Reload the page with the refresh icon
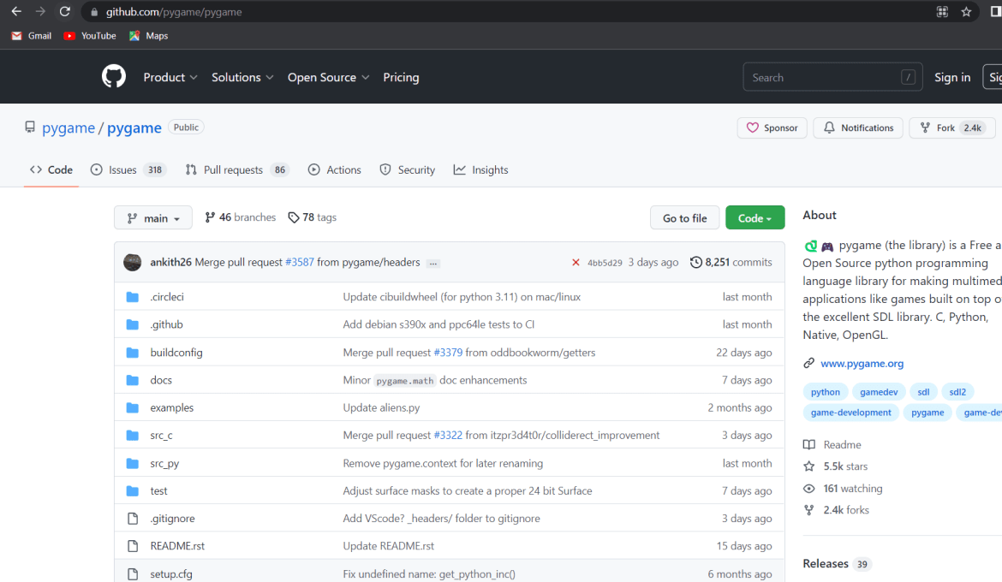 click(x=64, y=11)
